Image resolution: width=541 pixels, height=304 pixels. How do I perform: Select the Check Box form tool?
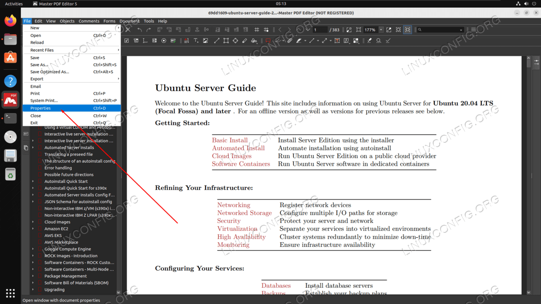[x=127, y=41]
